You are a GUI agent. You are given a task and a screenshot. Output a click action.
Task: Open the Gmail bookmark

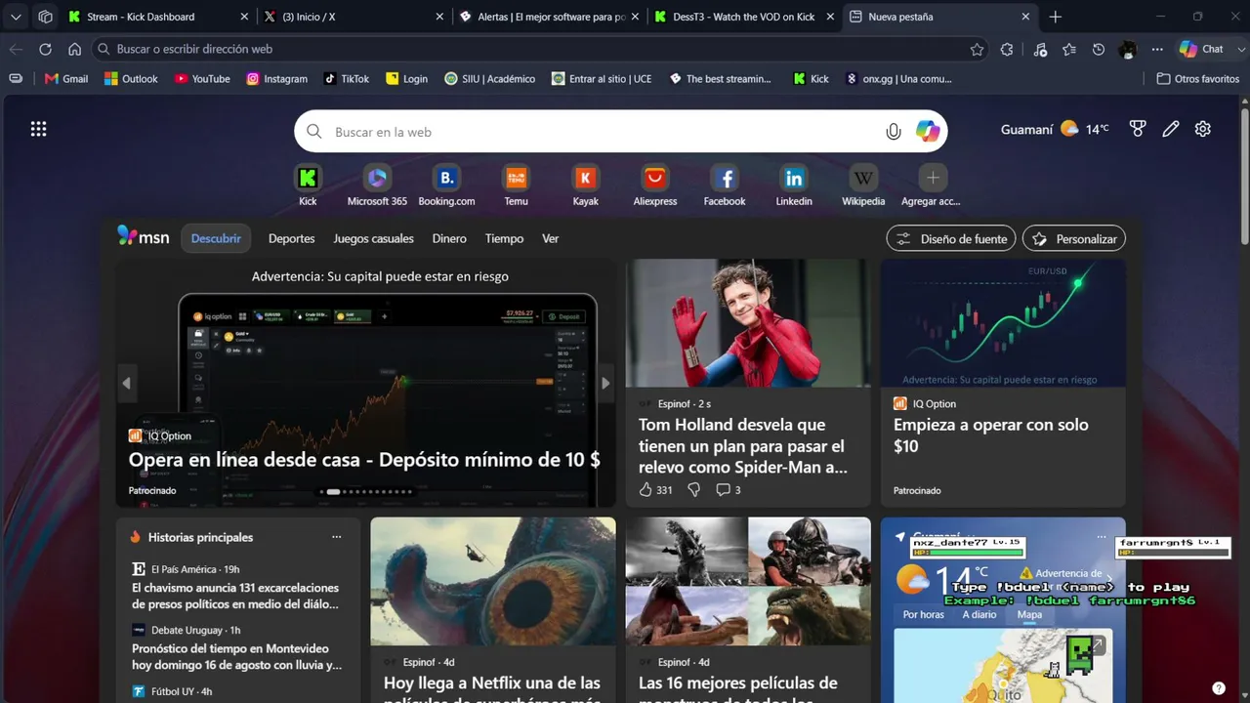[66, 79]
